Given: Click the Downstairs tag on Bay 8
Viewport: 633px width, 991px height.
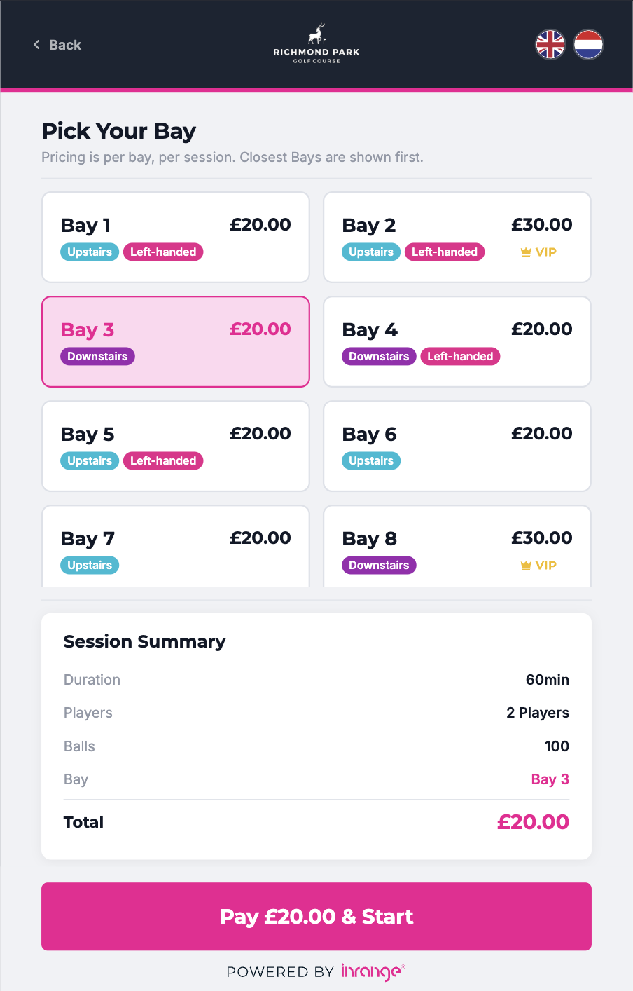Looking at the screenshot, I should pos(379,566).
